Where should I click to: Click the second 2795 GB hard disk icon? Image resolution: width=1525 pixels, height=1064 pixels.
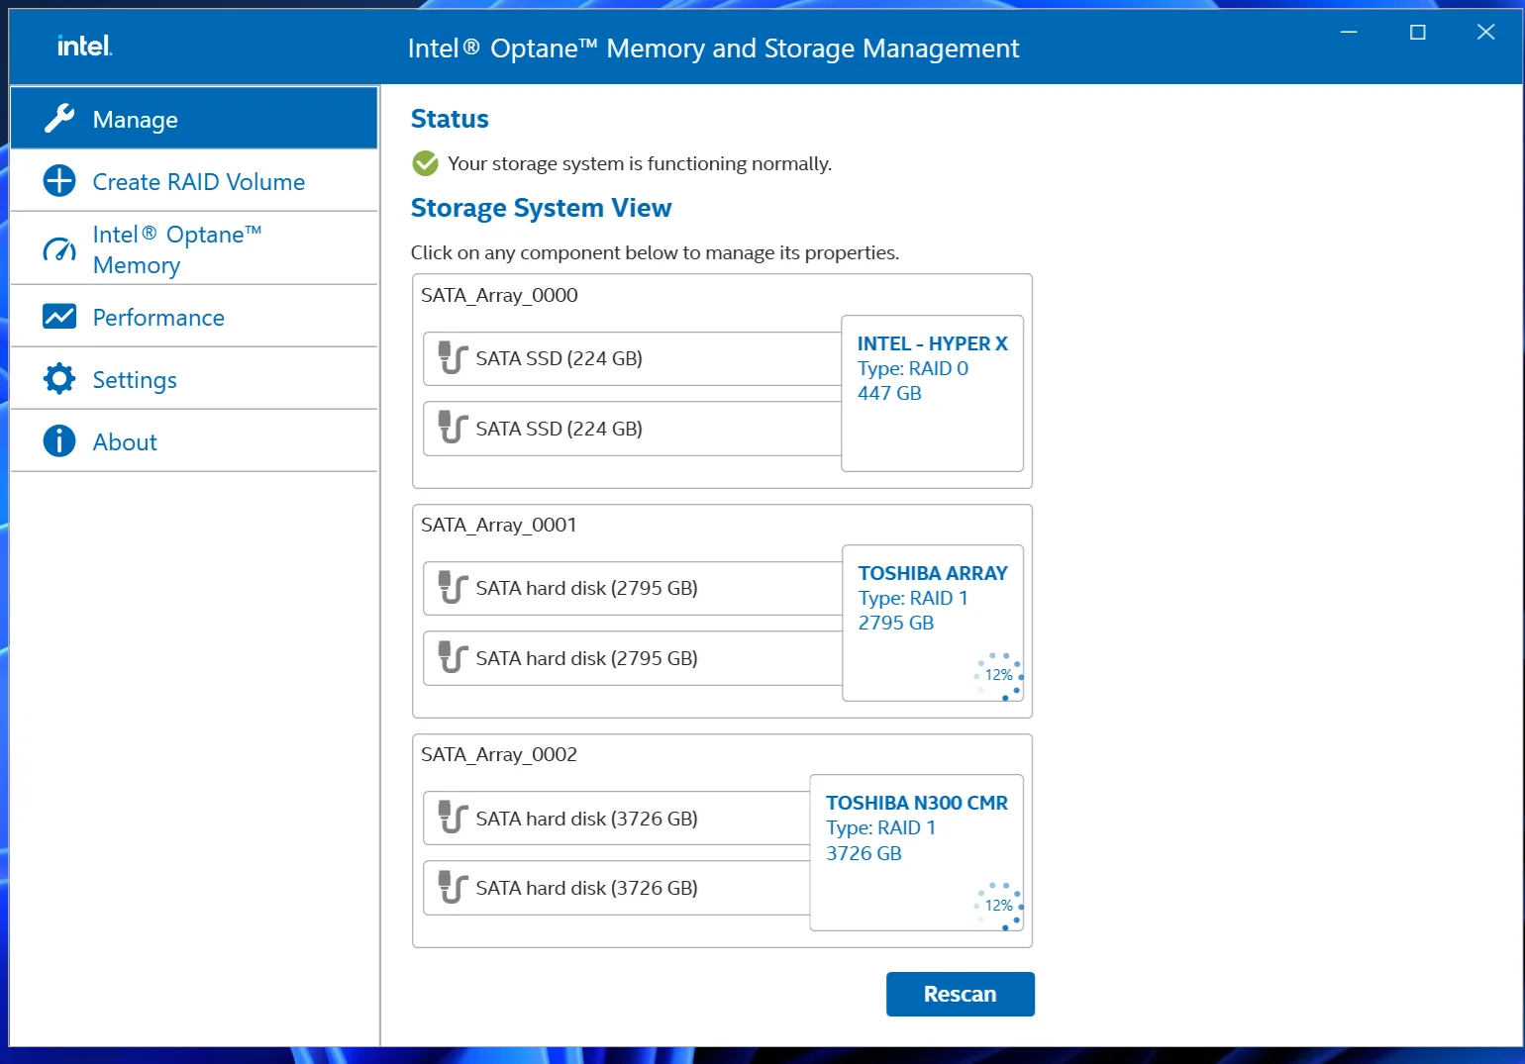pos(453,657)
